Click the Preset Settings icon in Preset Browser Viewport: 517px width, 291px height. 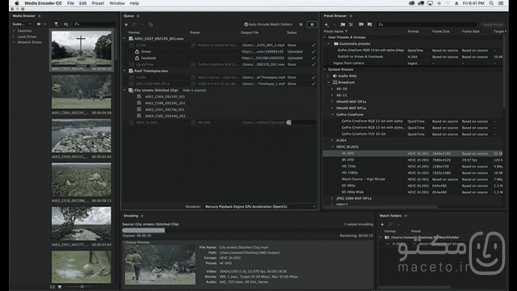[x=351, y=24]
